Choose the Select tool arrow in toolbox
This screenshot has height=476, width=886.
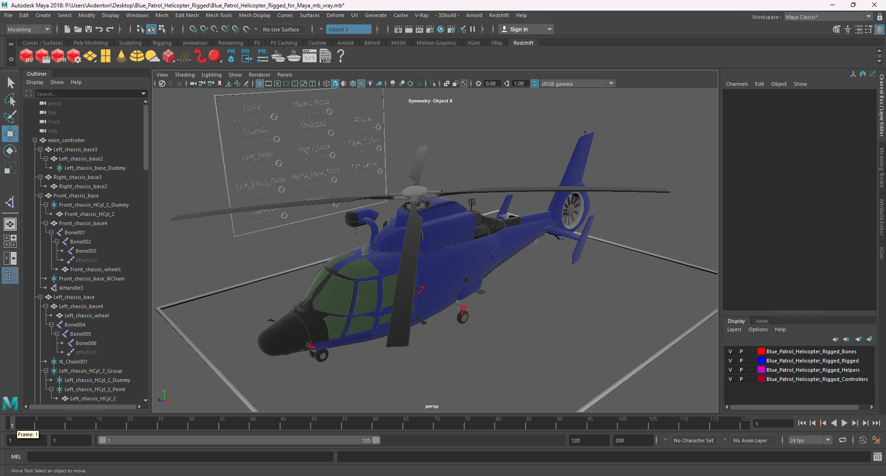(x=10, y=83)
